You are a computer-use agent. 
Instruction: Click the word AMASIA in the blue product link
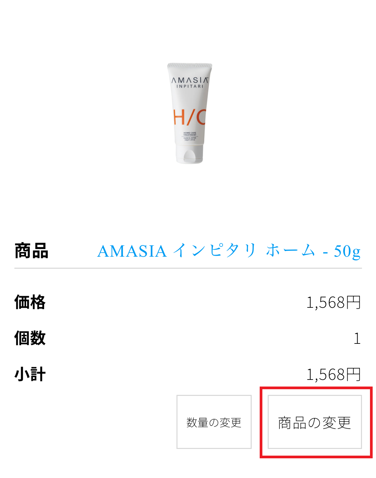(x=132, y=251)
